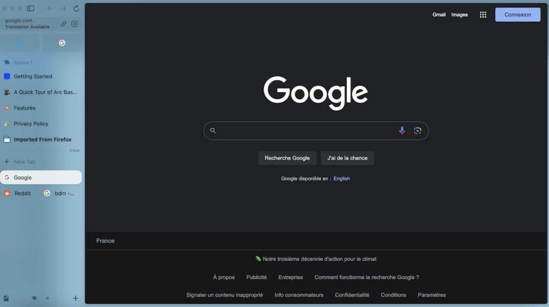Open the Arc library icon at bottom
The height and width of the screenshot is (307, 549).
(6, 298)
